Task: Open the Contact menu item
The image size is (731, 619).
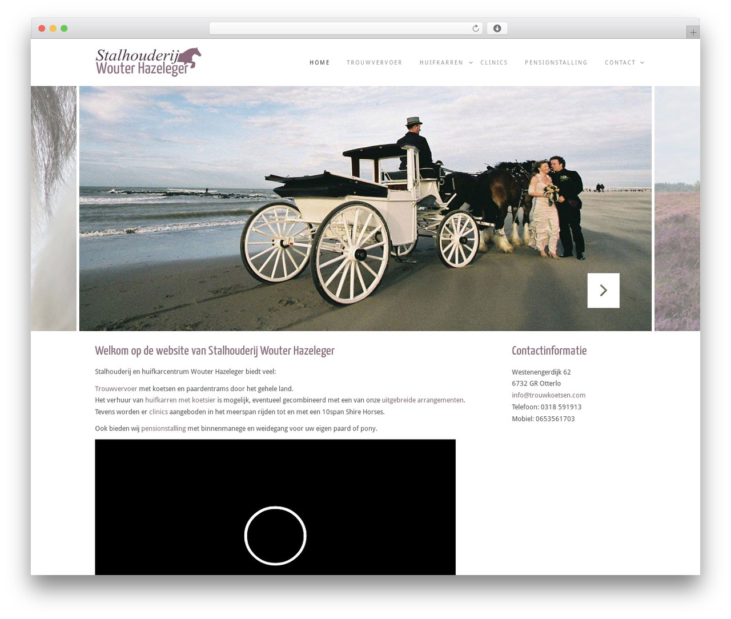Action: pyautogui.click(x=620, y=63)
